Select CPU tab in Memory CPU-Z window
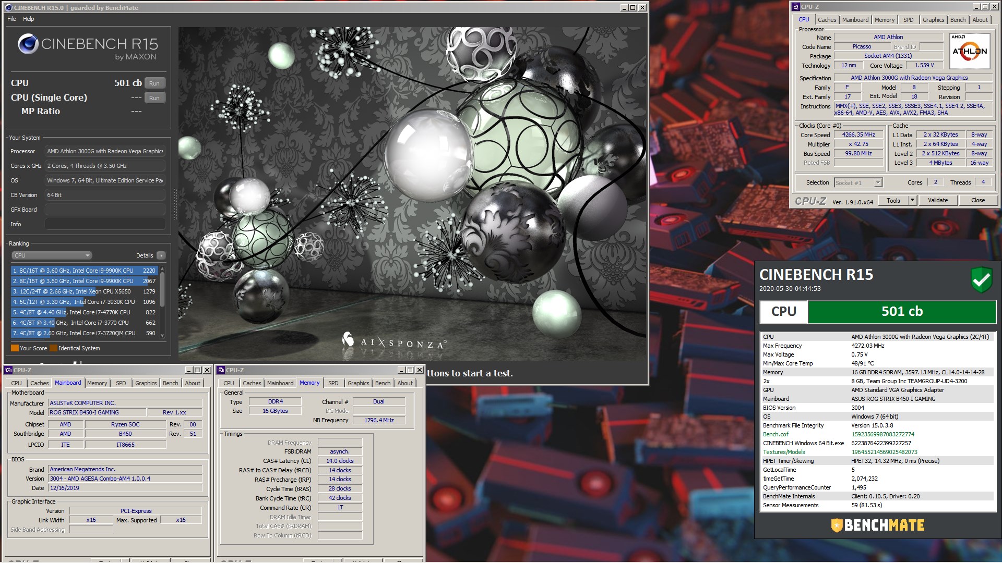Viewport: 1002px width, 563px height. pos(229,383)
